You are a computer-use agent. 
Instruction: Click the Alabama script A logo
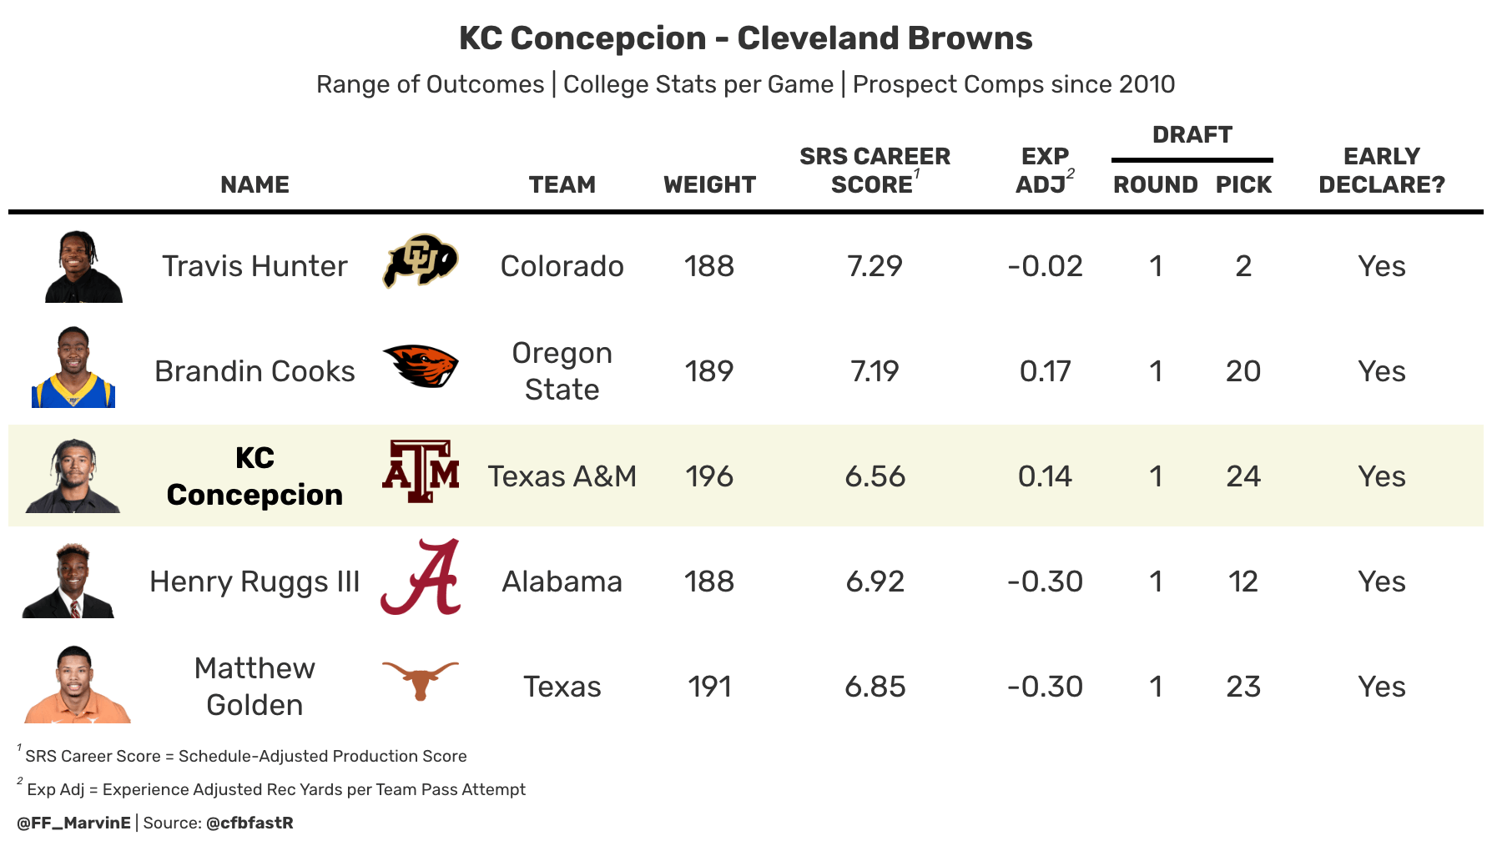[x=421, y=577]
